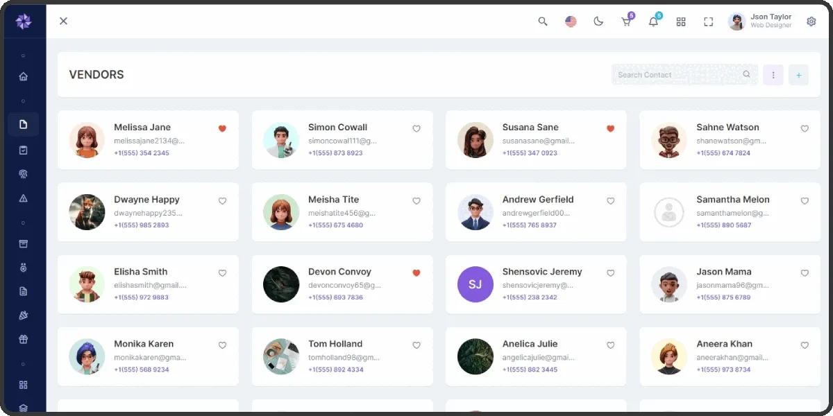Open the fingerprint authentication sidebar icon
The width and height of the screenshot is (833, 416).
tap(24, 174)
